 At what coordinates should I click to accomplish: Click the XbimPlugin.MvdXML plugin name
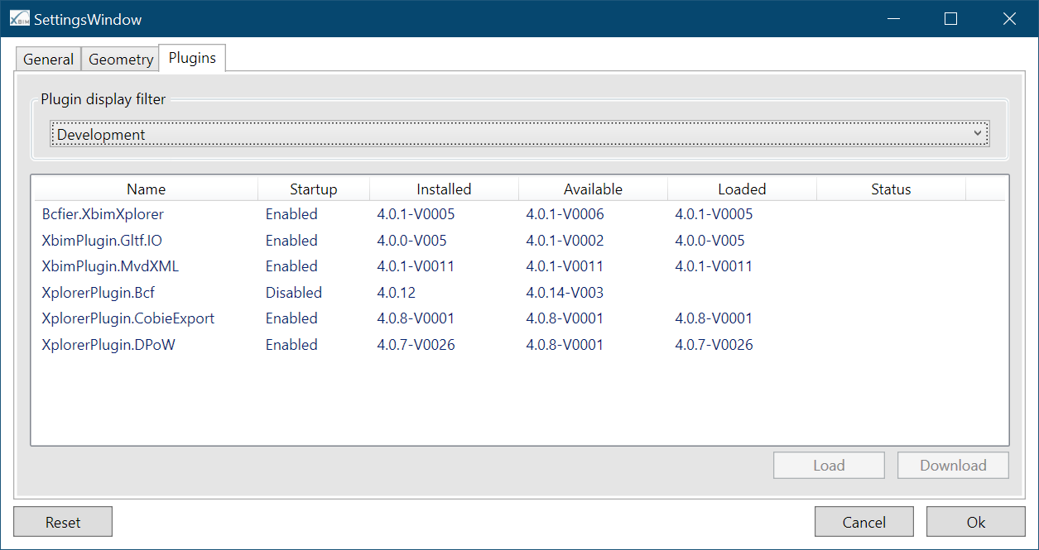click(109, 266)
